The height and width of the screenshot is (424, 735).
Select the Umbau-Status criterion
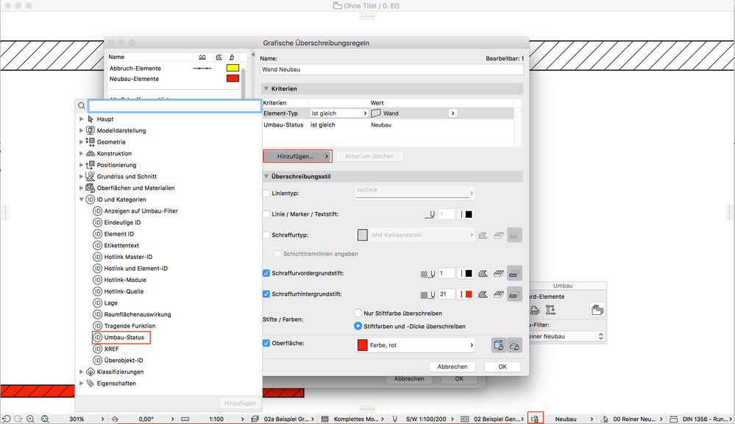124,337
